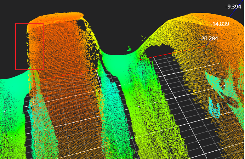245x159 pixels.
Task: Select the -14.839 axis value label
Action: click(220, 24)
